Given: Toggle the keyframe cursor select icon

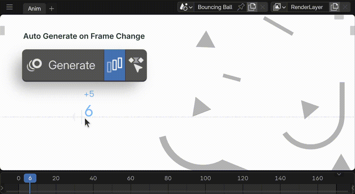Looking at the screenshot, I should [136, 65].
